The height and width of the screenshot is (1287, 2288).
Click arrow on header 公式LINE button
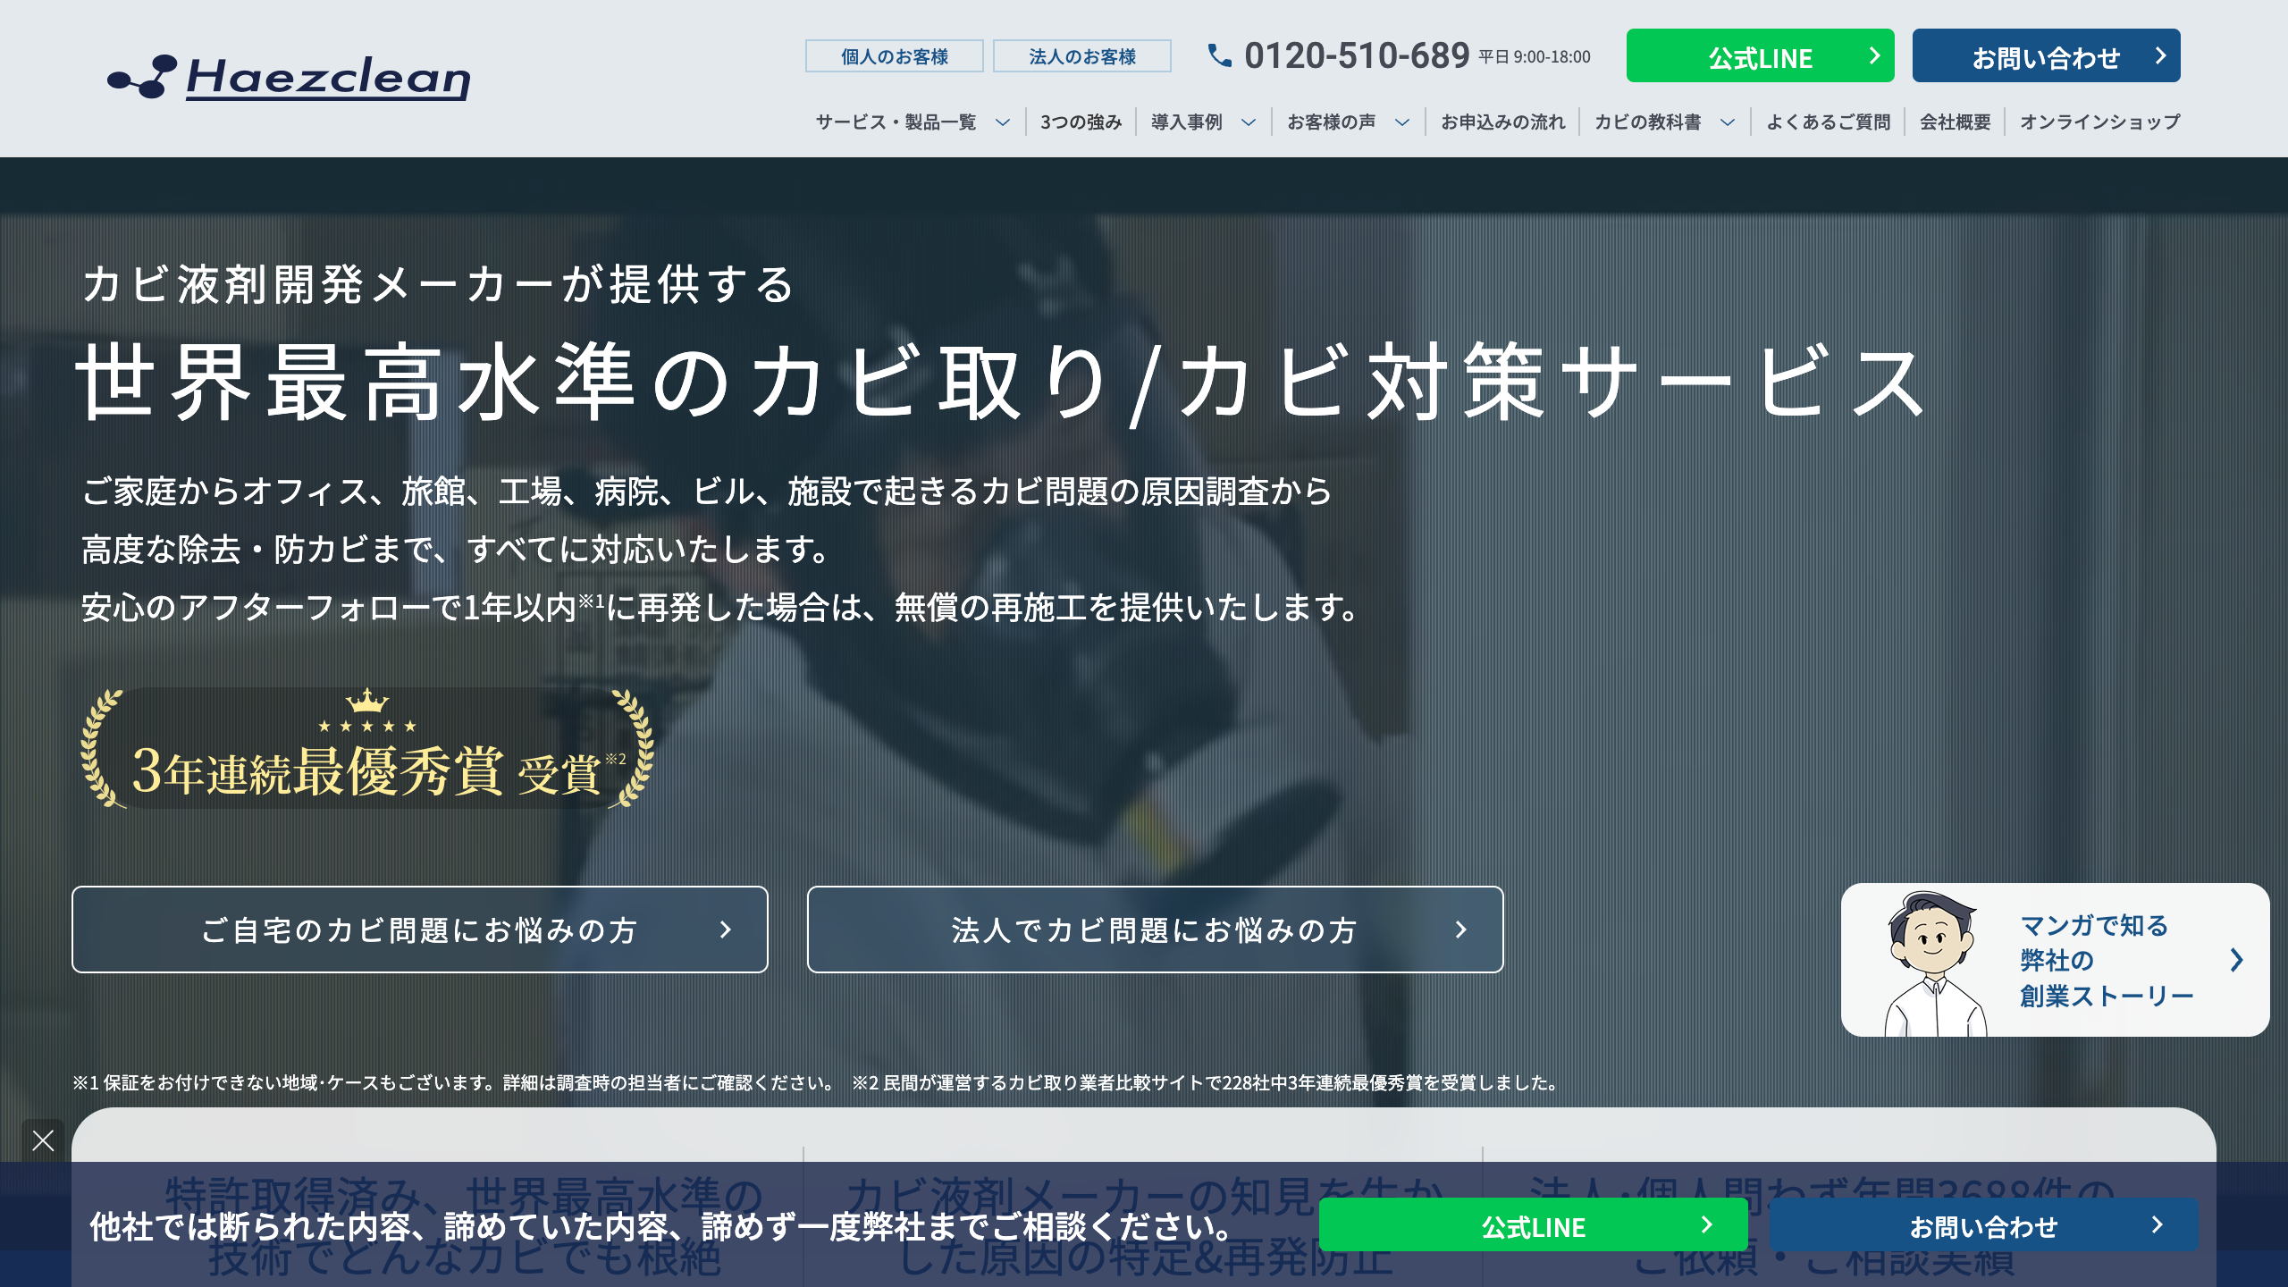click(x=1874, y=56)
